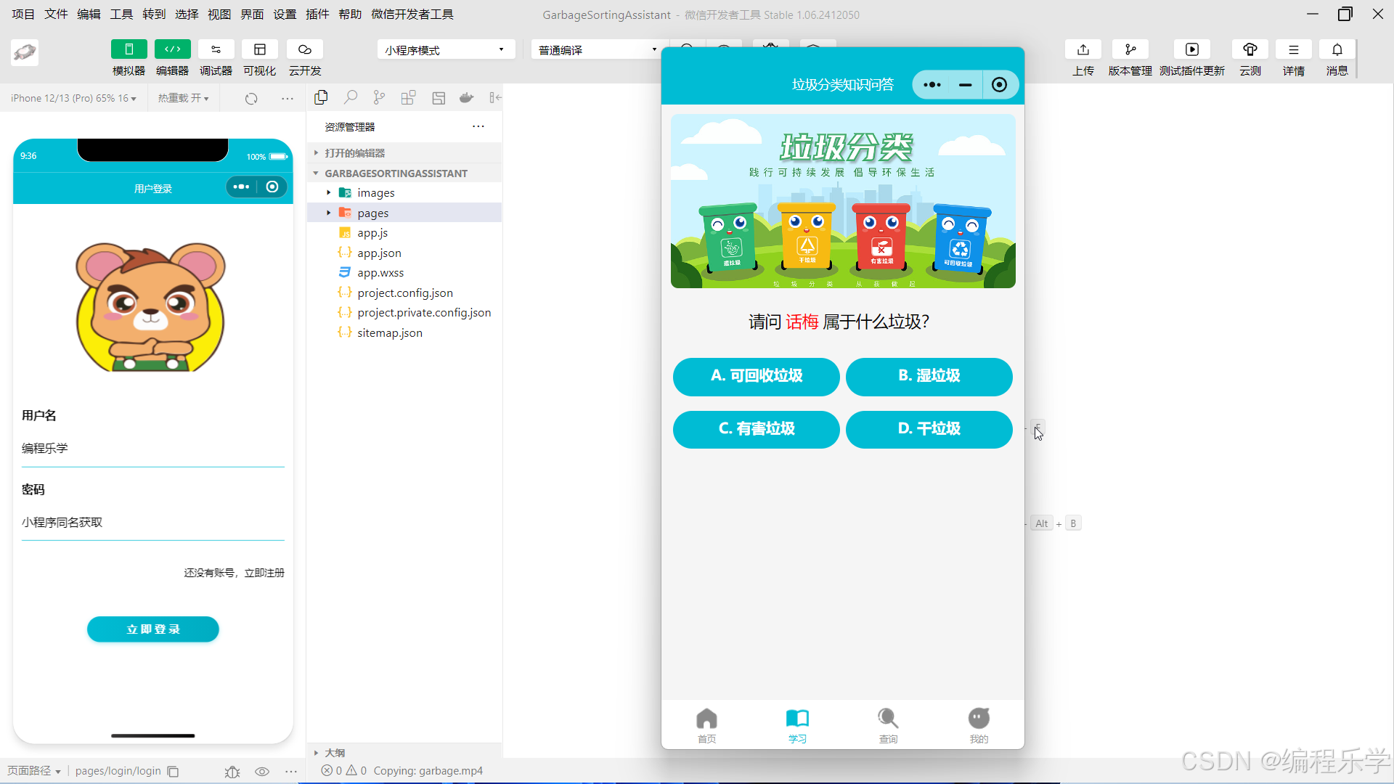1394x784 pixels.
Task: Choose answer C. 有害垃圾
Action: coord(756,429)
